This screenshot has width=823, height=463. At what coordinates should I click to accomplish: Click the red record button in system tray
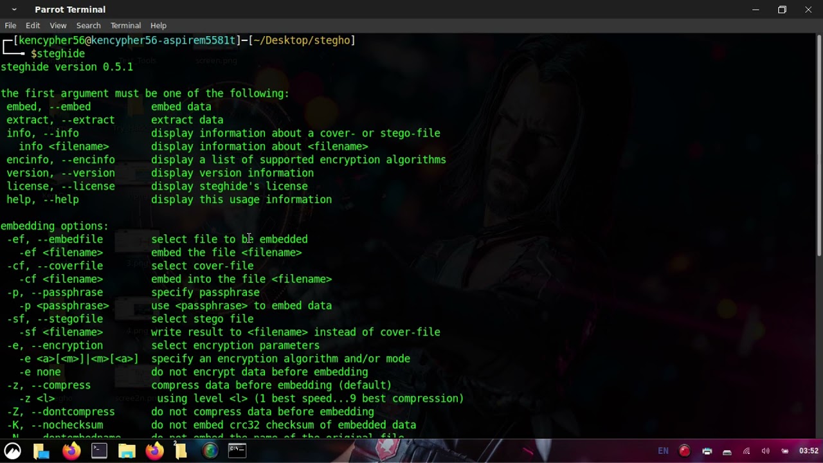pyautogui.click(x=685, y=451)
